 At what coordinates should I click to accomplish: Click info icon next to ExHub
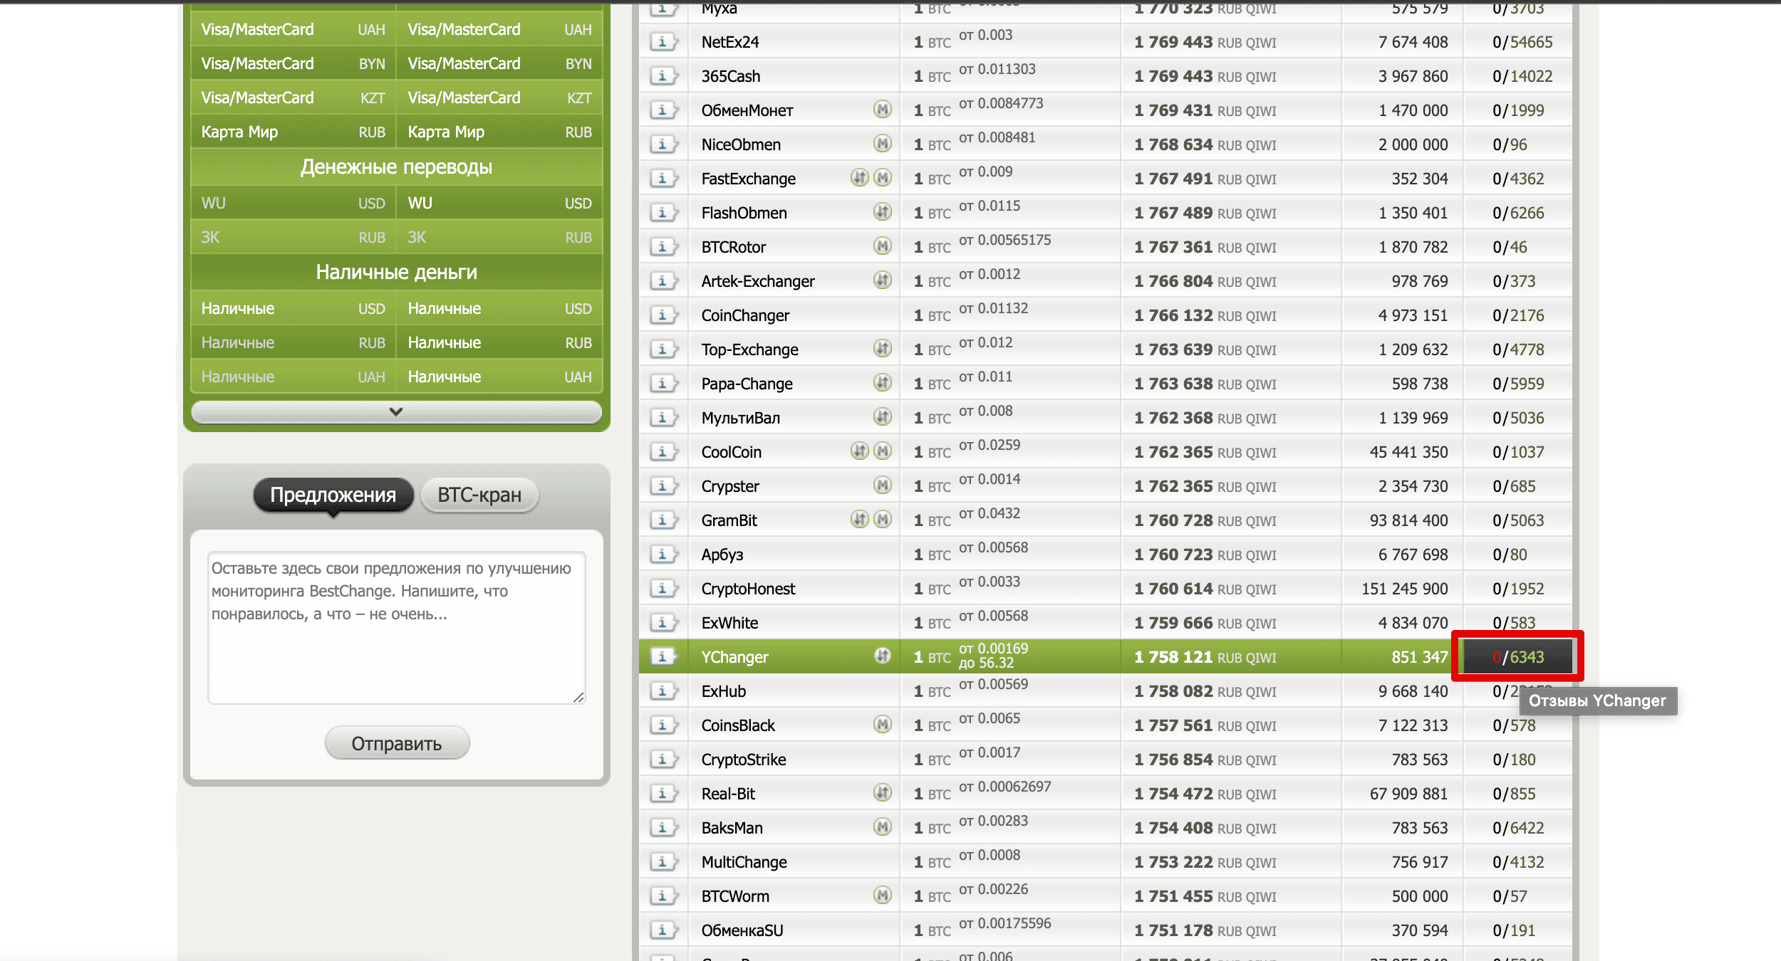click(x=663, y=691)
